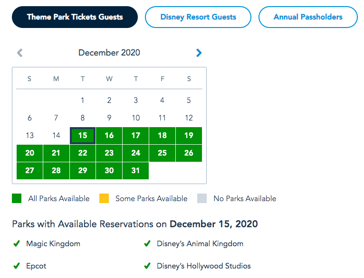Screen dimensions: 364x278
Task: Switch to Disney Resort Guests tab
Action: [198, 17]
